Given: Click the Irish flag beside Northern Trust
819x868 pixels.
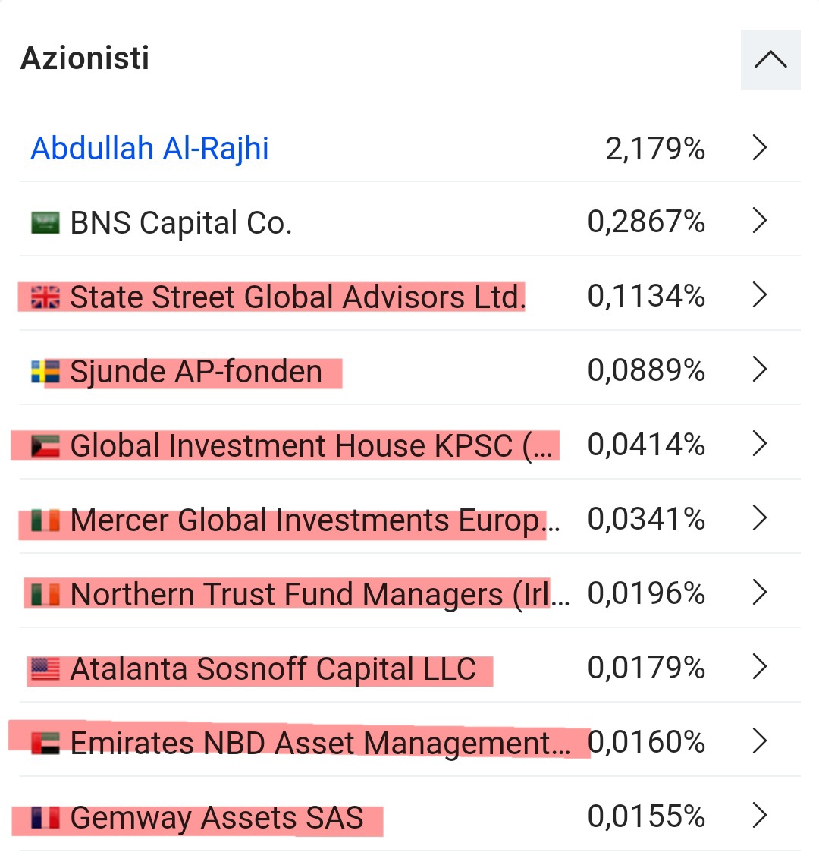Looking at the screenshot, I should 45,595.
